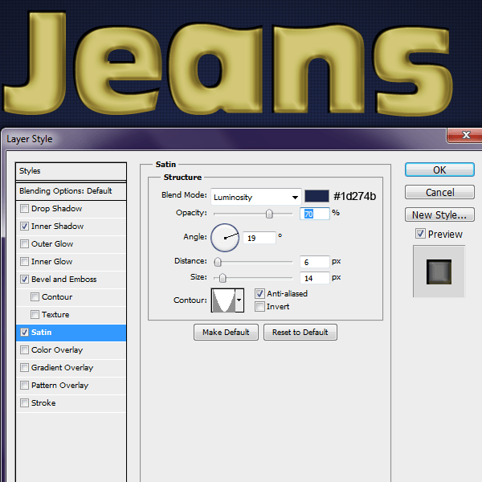Click the angle dial control
This screenshot has width=482, height=482.
point(225,238)
